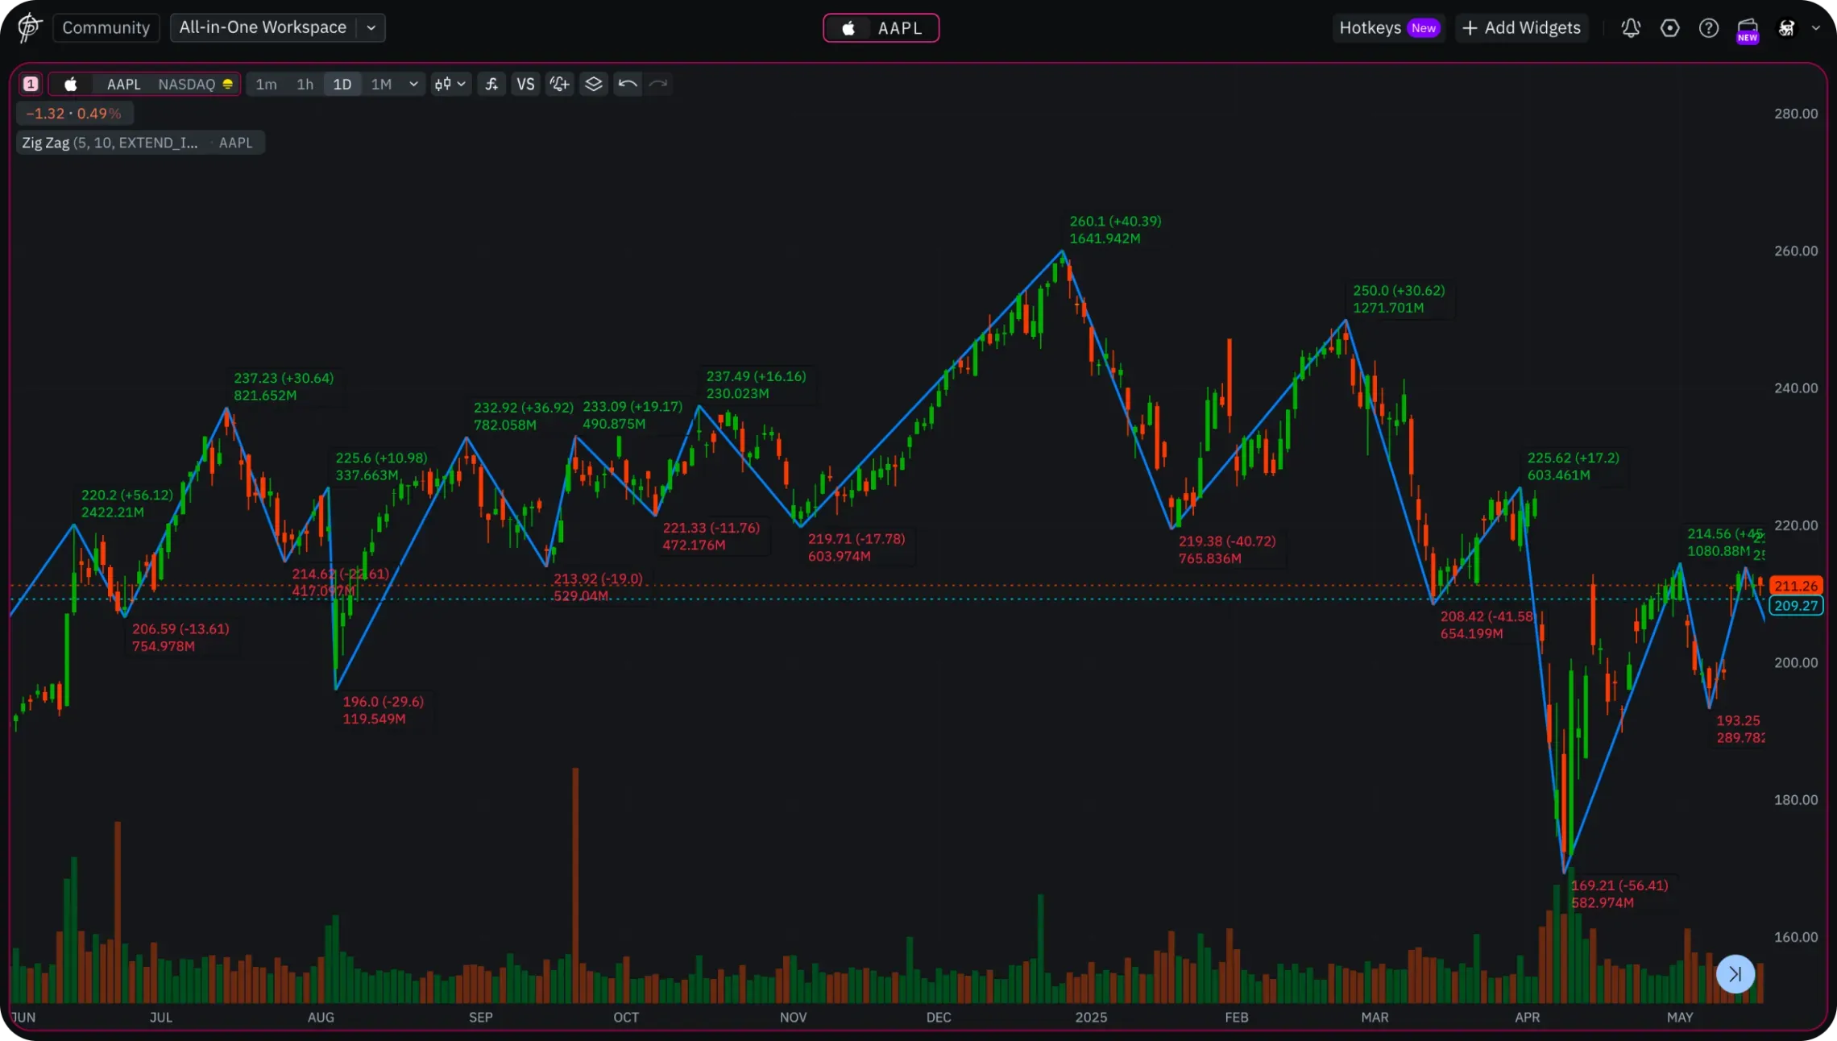The width and height of the screenshot is (1837, 1041).
Task: Open notifications bell in top bar
Action: tap(1631, 28)
